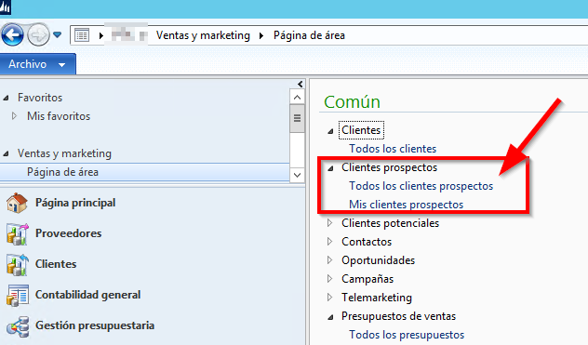This screenshot has width=588, height=345.
Task: Open the Archivo menu
Action: point(37,64)
